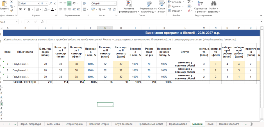The image size is (264, 127).
Task: Toggle italic К formatting
Action: (25, 9)
